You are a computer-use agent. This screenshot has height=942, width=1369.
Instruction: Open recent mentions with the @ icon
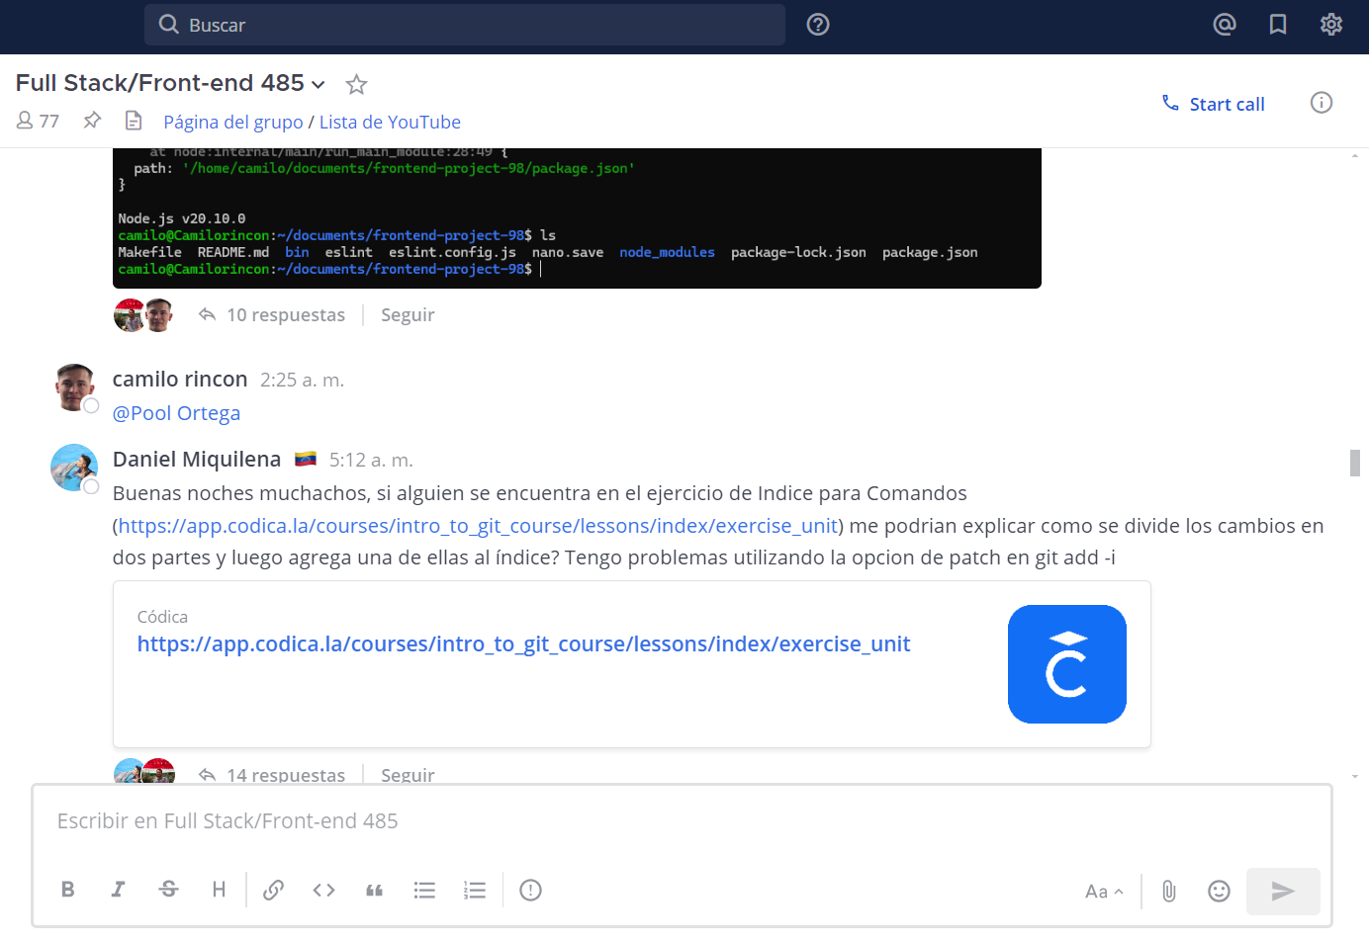point(1225,25)
